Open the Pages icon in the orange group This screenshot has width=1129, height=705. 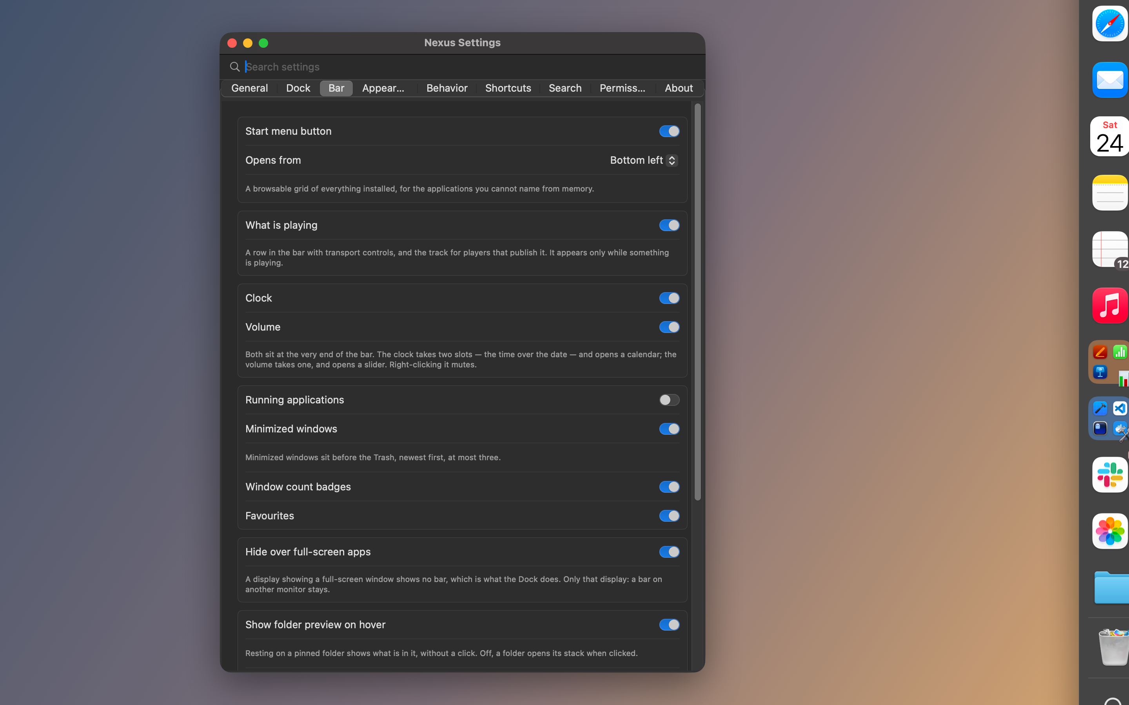pyautogui.click(x=1100, y=352)
